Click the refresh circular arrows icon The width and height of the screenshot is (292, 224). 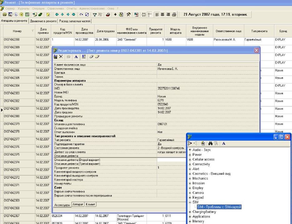coord(87,15)
